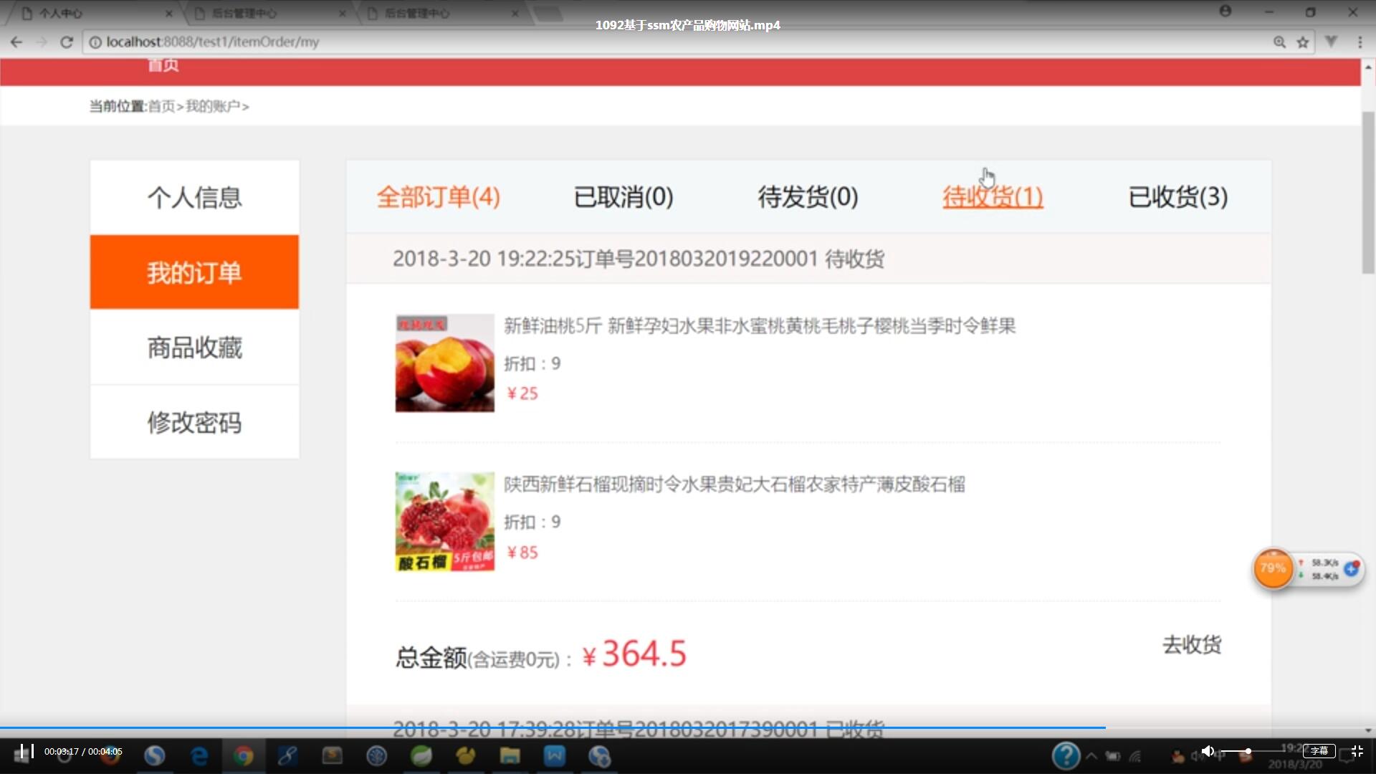Click the page vertical scrollbar thumb
The height and width of the screenshot is (774, 1376).
(x=1368, y=192)
